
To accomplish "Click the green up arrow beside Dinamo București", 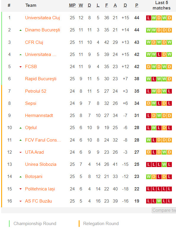I will pyautogui.click(x=21, y=30).
